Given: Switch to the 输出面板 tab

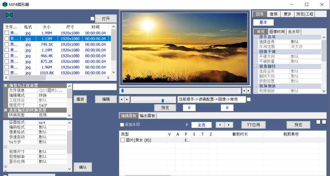Looking at the screenshot, I should (x=147, y=115).
